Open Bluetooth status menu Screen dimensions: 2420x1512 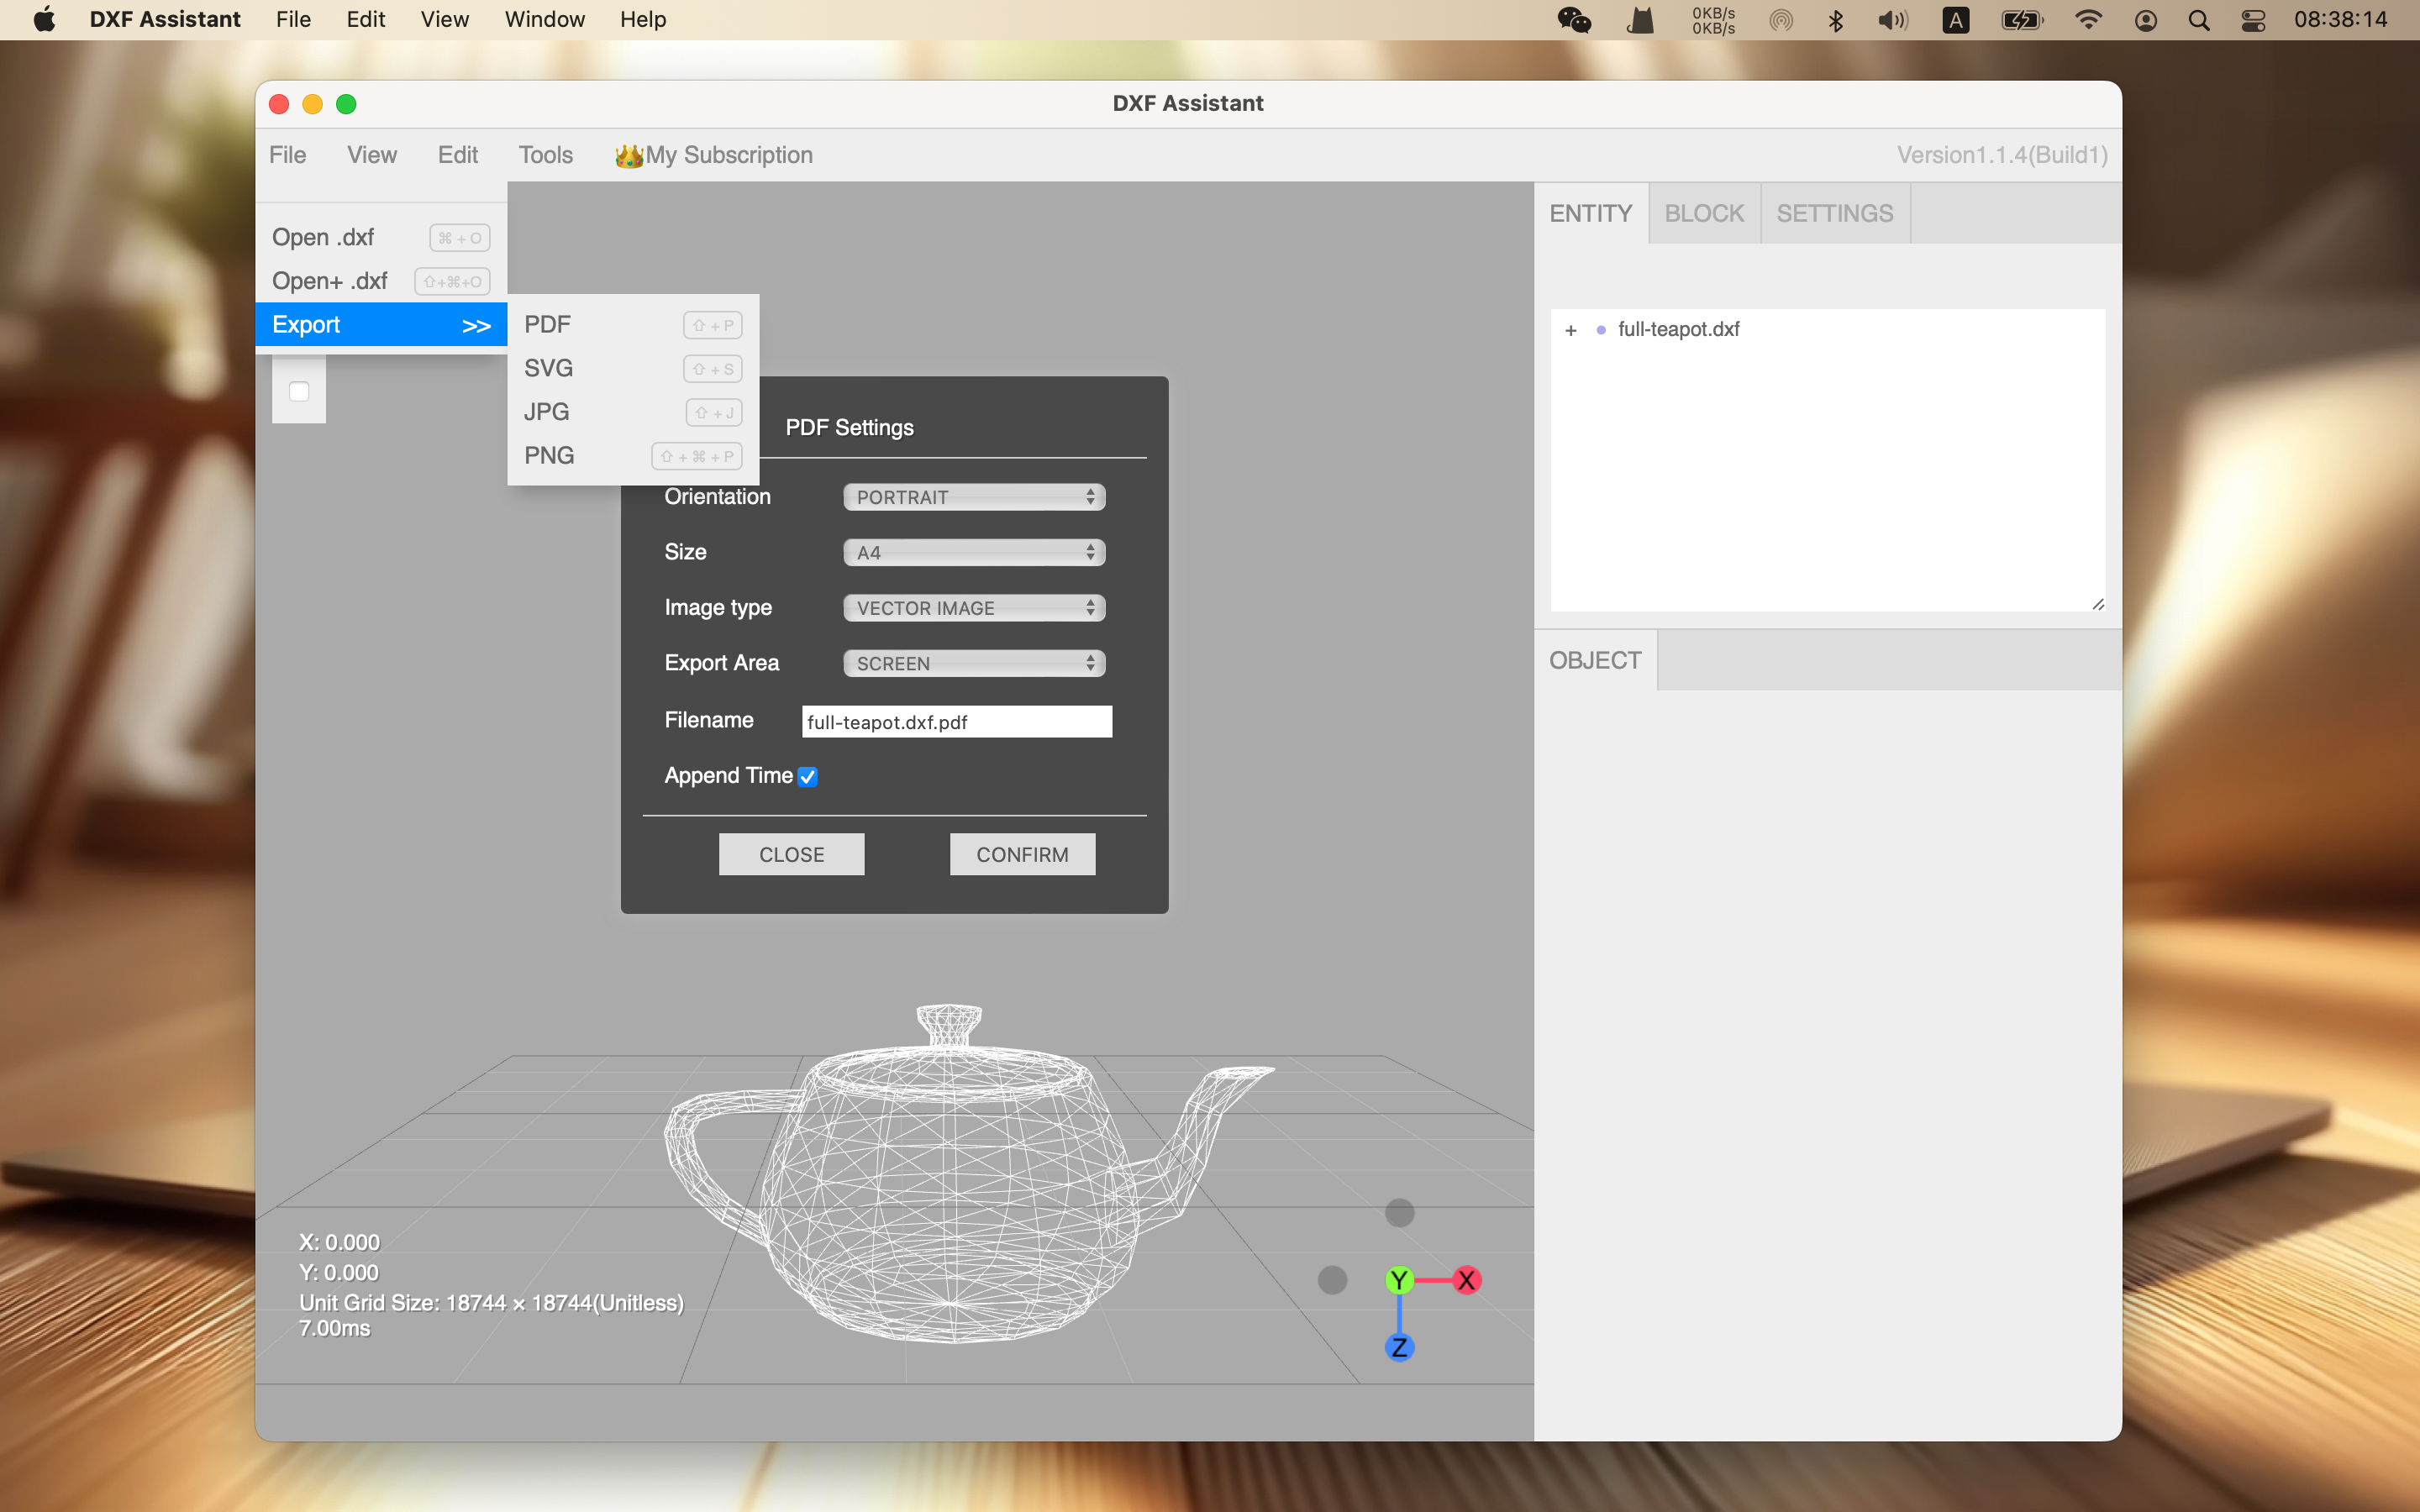[1835, 20]
